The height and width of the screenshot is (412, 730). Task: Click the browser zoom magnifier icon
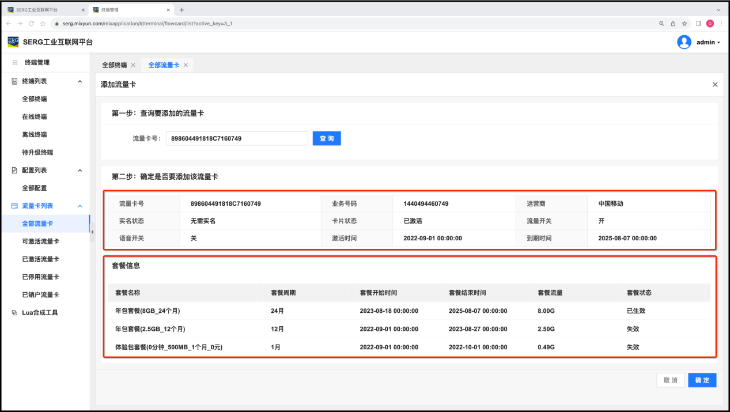pyautogui.click(x=661, y=24)
